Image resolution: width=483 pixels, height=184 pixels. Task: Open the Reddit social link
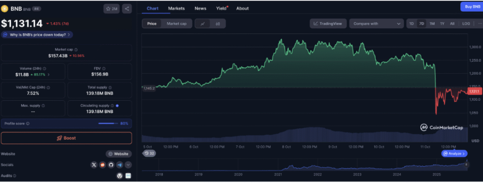click(102, 165)
